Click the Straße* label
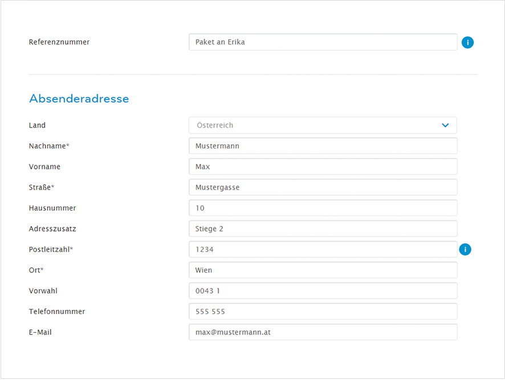This screenshot has height=380, width=505. point(41,187)
